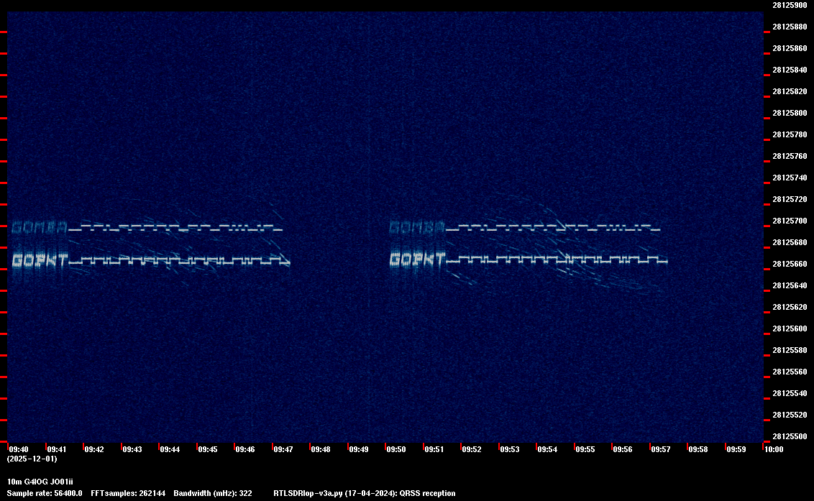The image size is (814, 501).
Task: Select the 09:44 time label
Action: 170,449
